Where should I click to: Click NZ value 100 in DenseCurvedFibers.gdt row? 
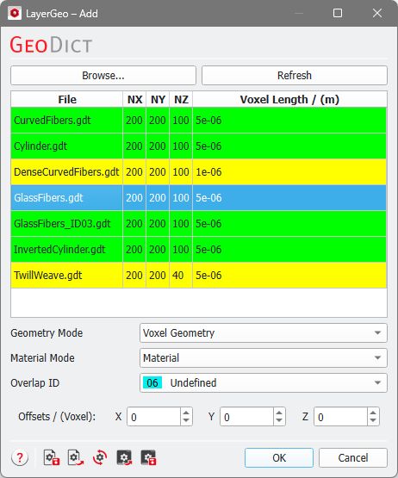[181, 172]
